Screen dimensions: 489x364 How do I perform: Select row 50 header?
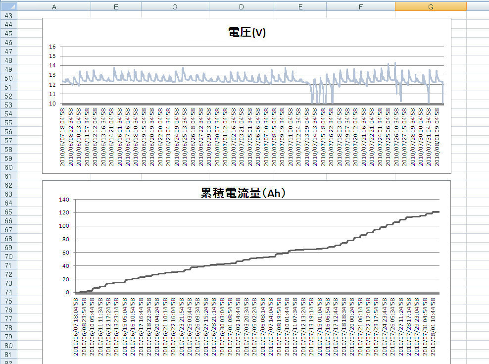8,78
